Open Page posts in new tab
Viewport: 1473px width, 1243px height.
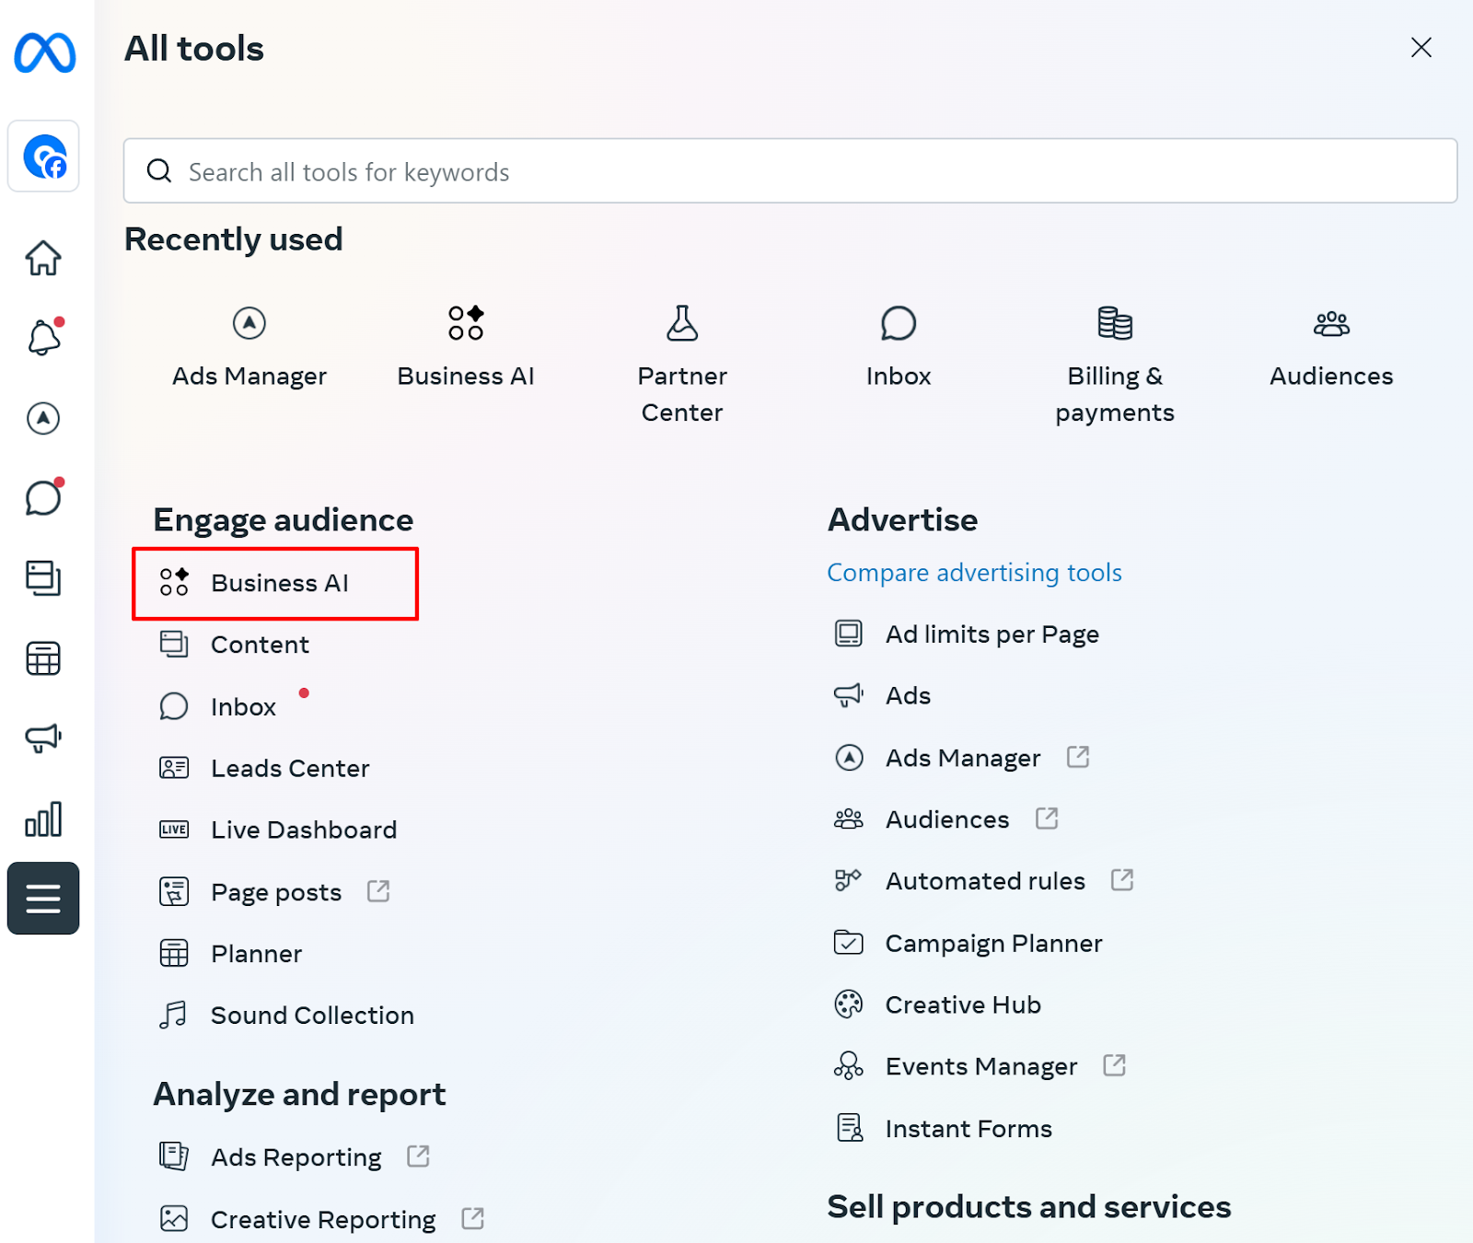pos(276,891)
